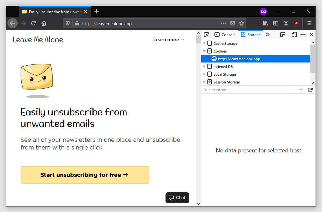Focus the Filter items field
Viewport: 322px width, 212px height.
(249, 90)
